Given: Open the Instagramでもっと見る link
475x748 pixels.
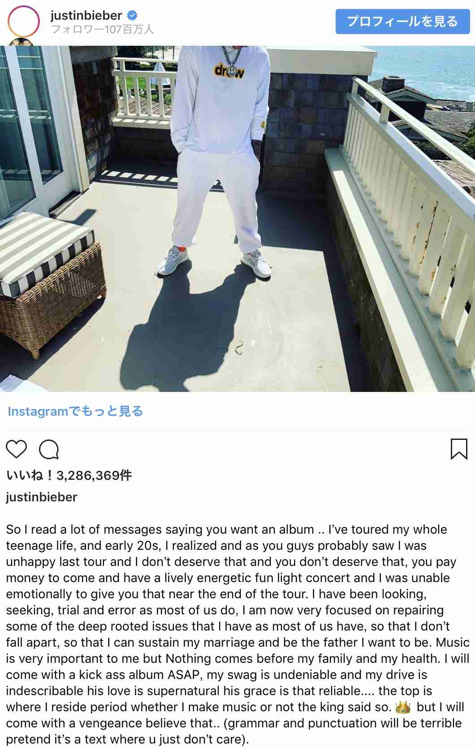Looking at the screenshot, I should (75, 411).
